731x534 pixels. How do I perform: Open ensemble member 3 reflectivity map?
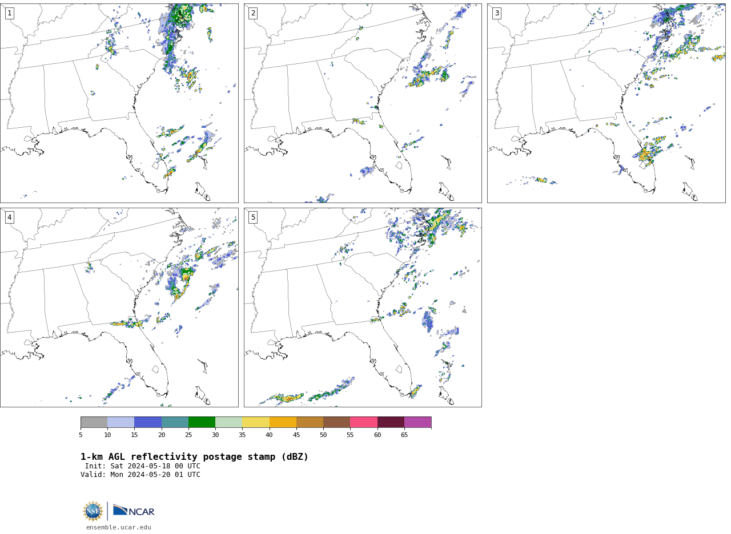pyautogui.click(x=606, y=103)
